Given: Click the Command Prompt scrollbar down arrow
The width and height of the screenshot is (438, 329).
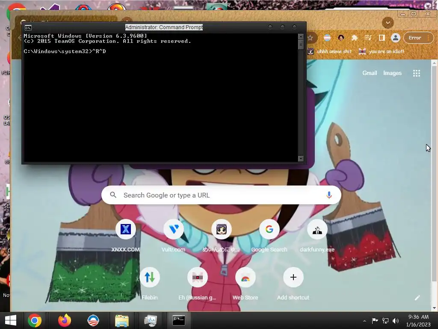Looking at the screenshot, I should 301,159.
